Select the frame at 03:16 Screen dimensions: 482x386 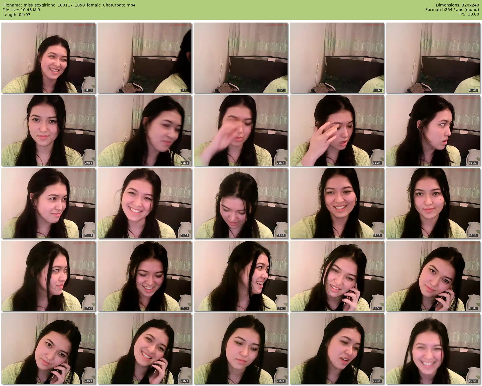pos(48,349)
